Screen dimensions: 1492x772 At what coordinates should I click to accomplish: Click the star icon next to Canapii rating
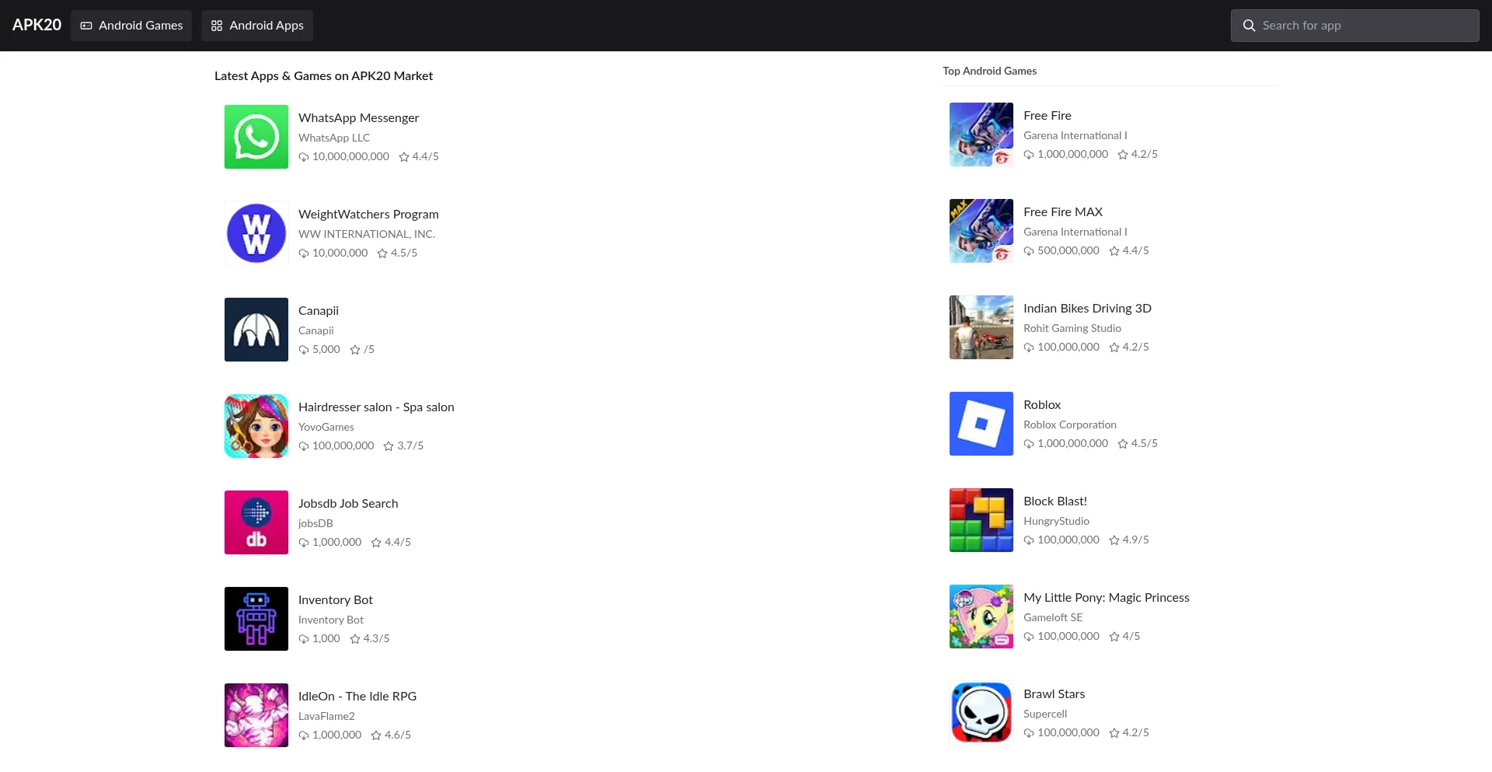pos(355,350)
